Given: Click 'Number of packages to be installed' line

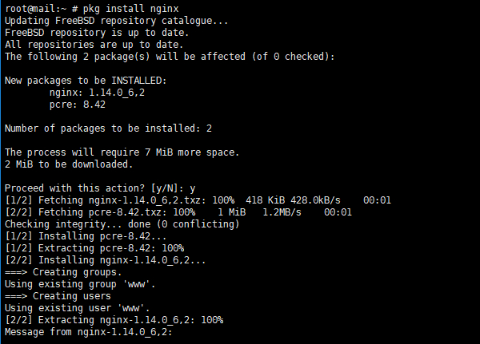Looking at the screenshot, I should (x=108, y=128).
